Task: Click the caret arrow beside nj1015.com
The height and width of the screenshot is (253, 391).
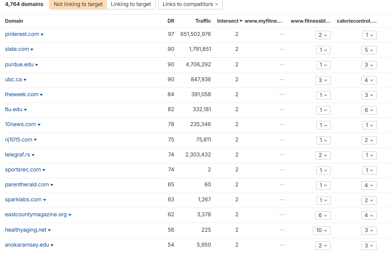Action: click(35, 140)
